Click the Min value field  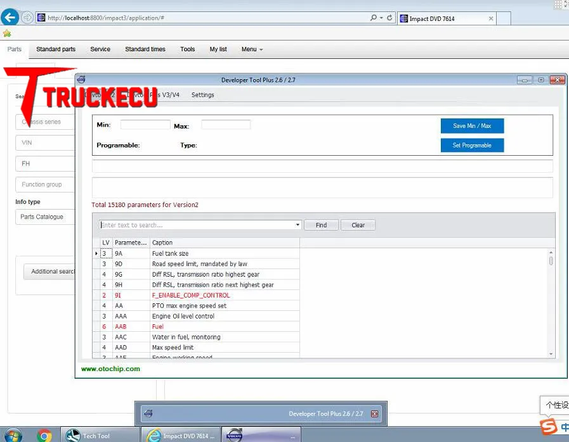click(145, 125)
